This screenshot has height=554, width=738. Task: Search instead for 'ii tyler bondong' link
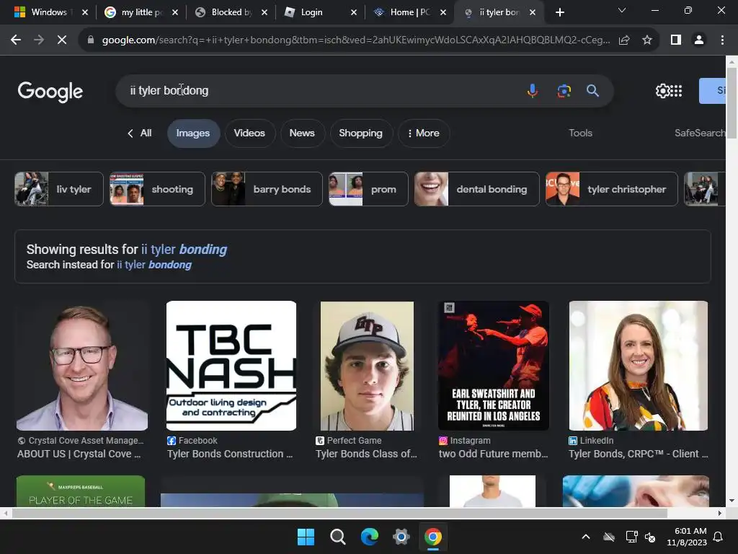(x=154, y=265)
